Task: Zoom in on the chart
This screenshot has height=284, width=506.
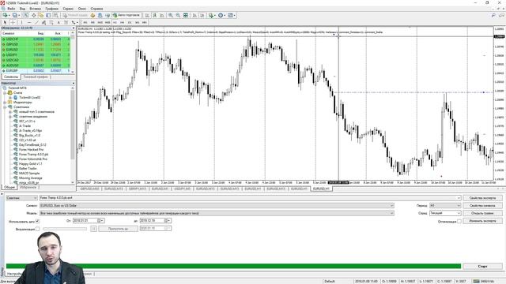Action: click(171, 15)
